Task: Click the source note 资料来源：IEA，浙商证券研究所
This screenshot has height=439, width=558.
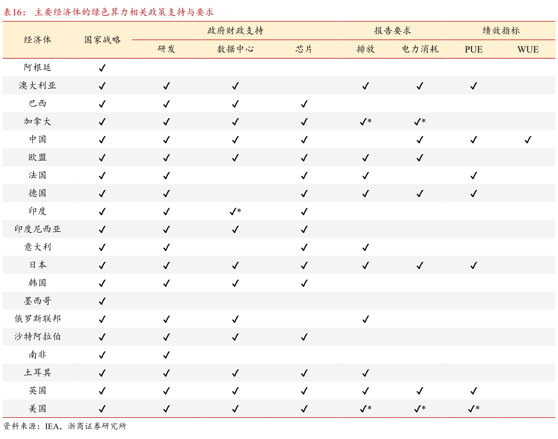Action: (65, 426)
